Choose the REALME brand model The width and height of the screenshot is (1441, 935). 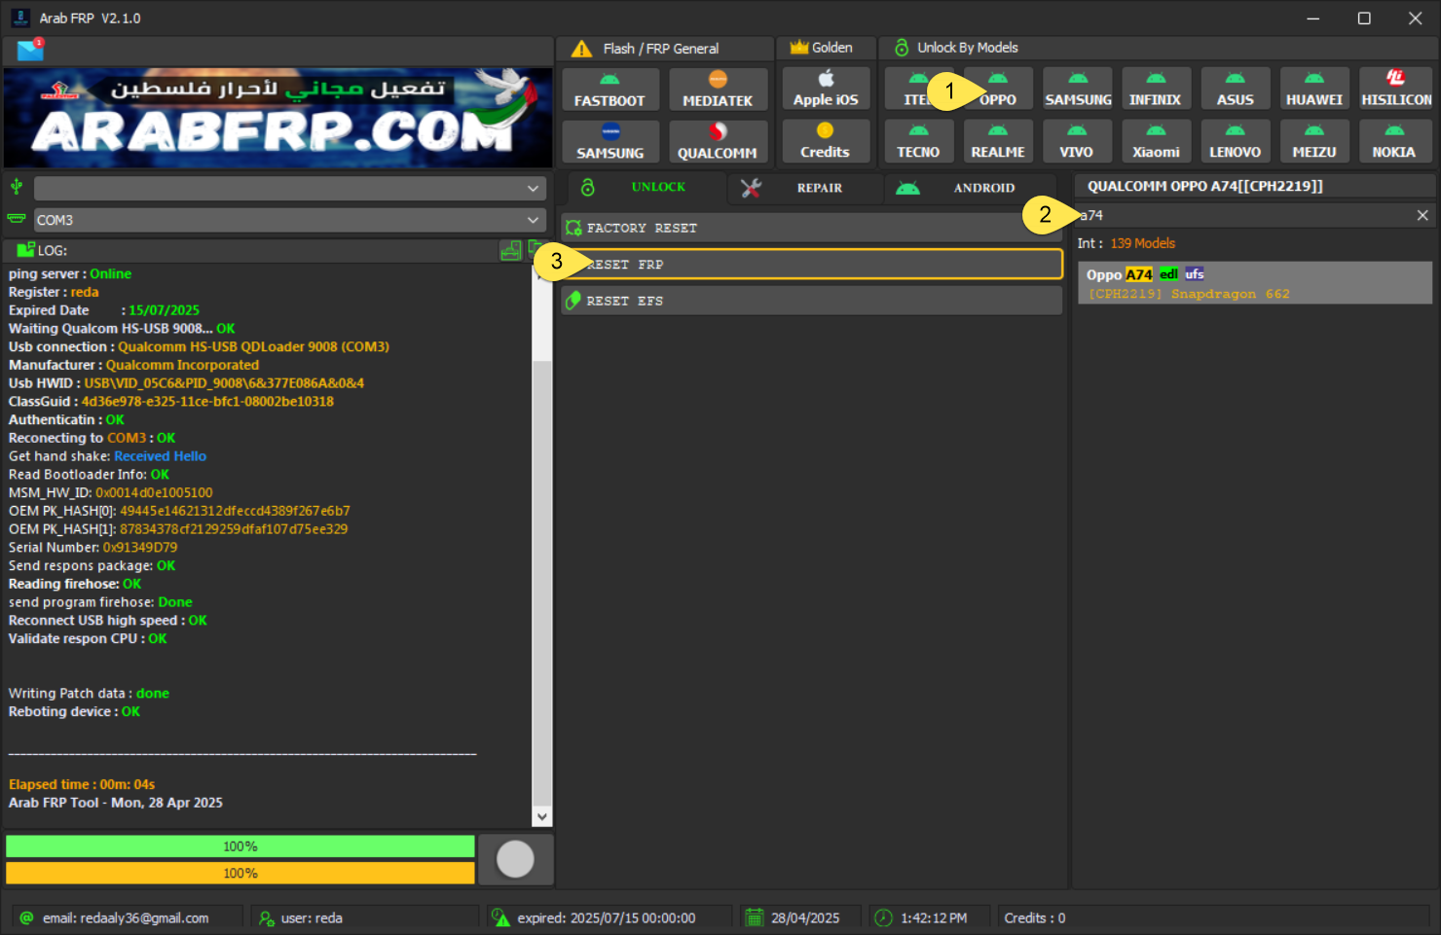click(998, 141)
